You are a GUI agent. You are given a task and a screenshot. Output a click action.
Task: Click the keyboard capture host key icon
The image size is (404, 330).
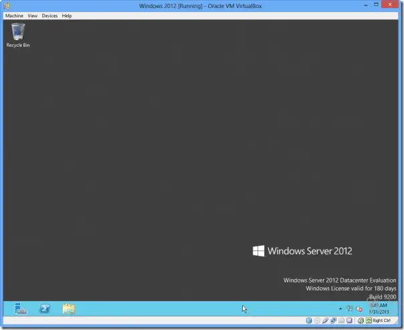[369, 321]
